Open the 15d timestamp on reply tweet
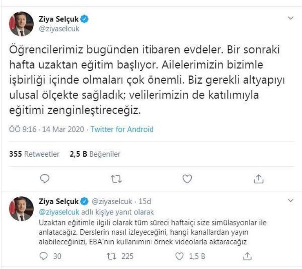Viewport: 302px width, 269px height. pos(146,202)
